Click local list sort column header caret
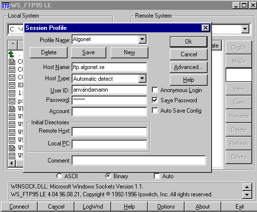This screenshot has width=257, height=212. click(13, 45)
